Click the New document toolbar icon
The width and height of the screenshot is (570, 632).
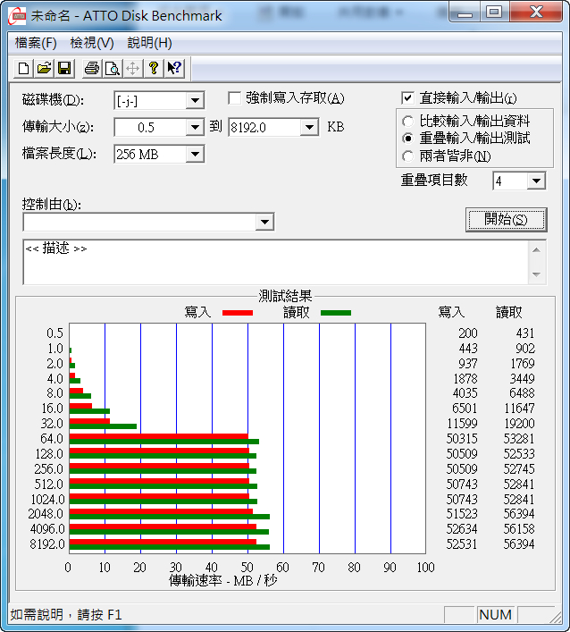[23, 68]
